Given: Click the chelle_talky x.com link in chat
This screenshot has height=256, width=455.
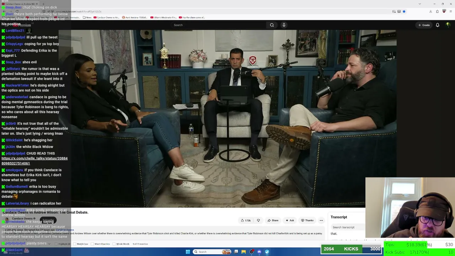Looking at the screenshot, I should tap(34, 161).
